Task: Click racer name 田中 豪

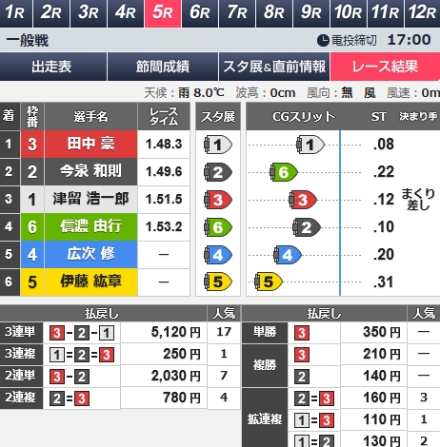Action: point(90,144)
